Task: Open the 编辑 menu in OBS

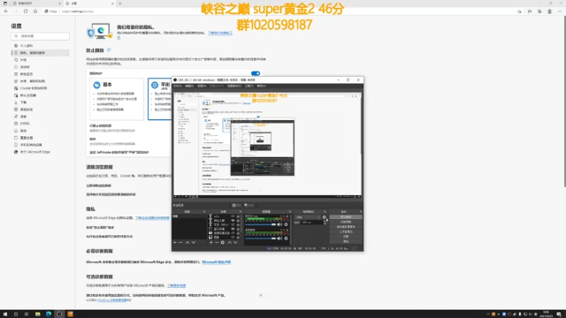Action: tap(189, 86)
